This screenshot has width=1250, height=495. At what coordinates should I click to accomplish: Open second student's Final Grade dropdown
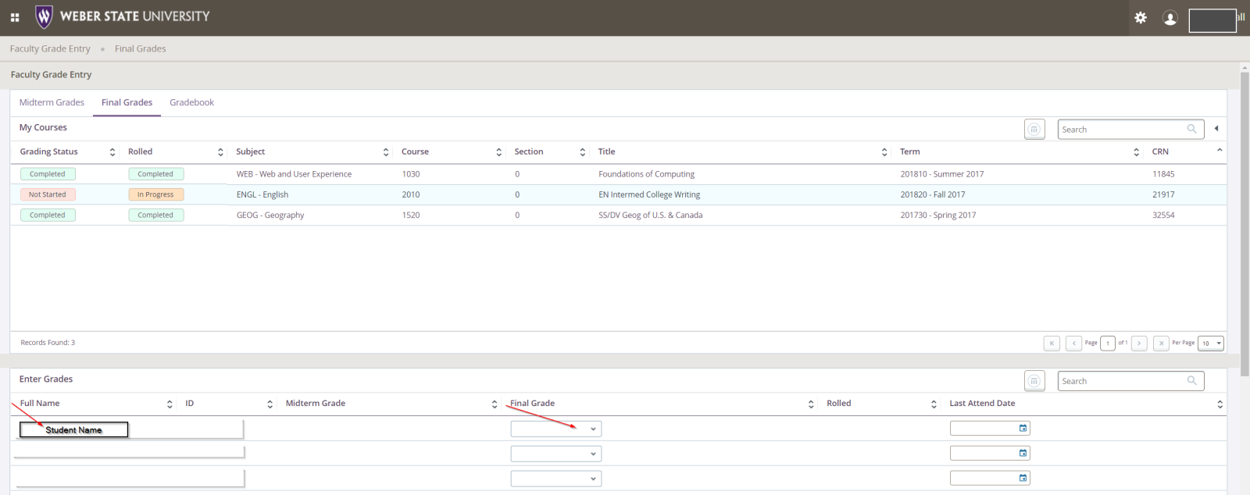click(555, 454)
